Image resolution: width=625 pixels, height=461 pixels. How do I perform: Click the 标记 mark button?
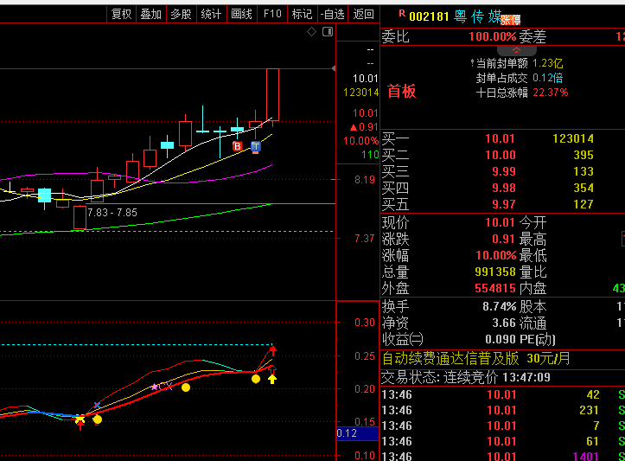(303, 15)
